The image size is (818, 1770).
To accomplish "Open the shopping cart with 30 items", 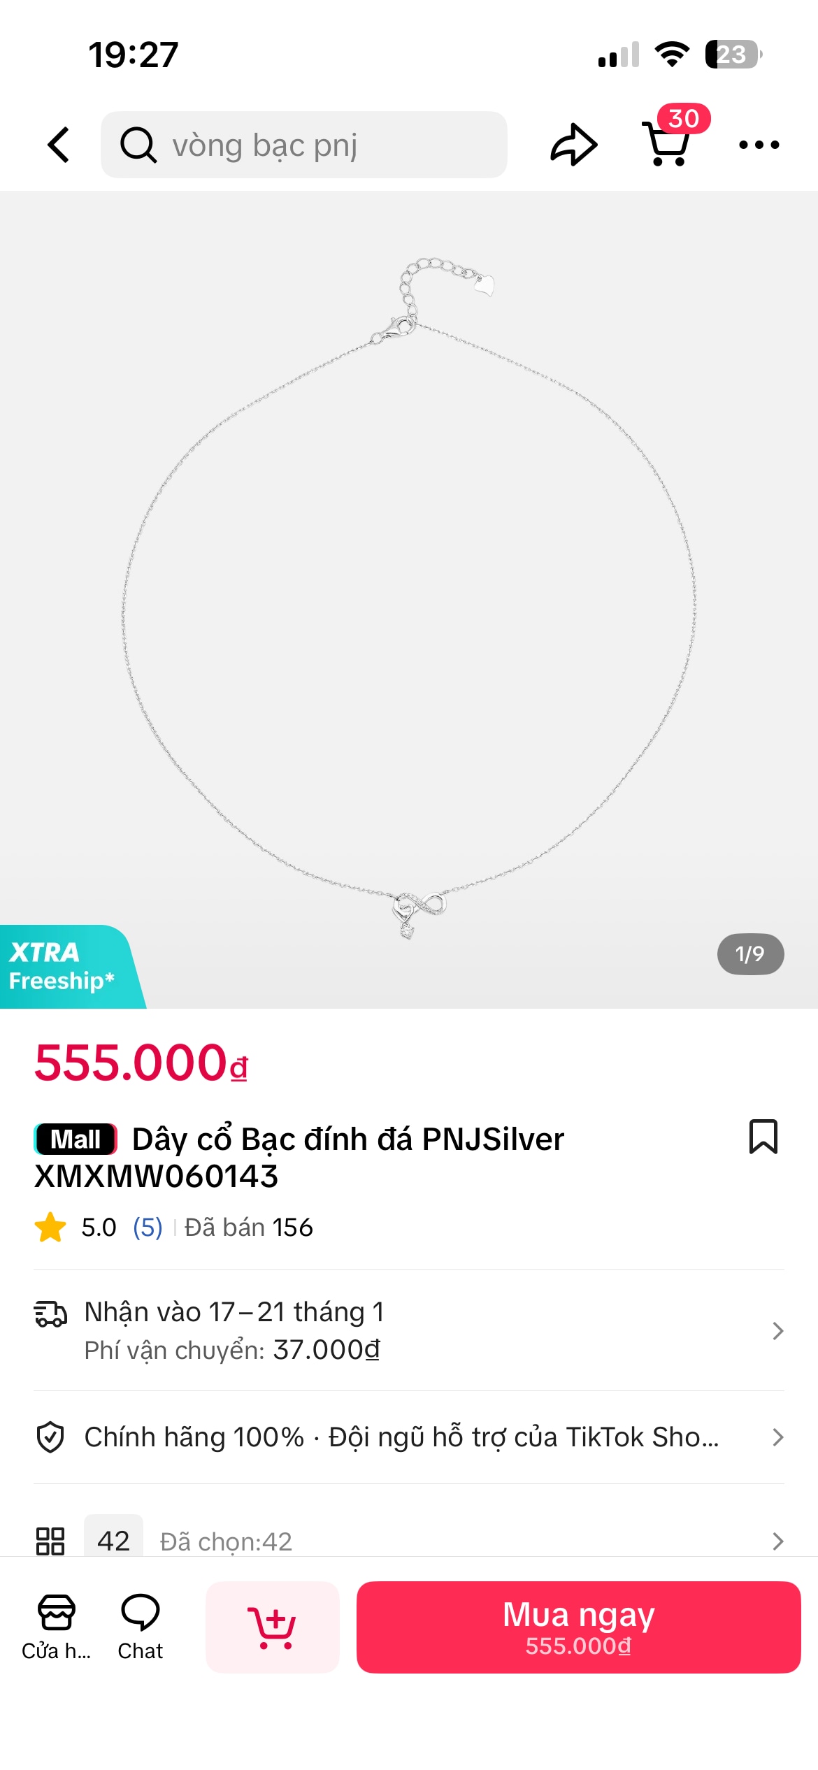I will click(x=668, y=143).
